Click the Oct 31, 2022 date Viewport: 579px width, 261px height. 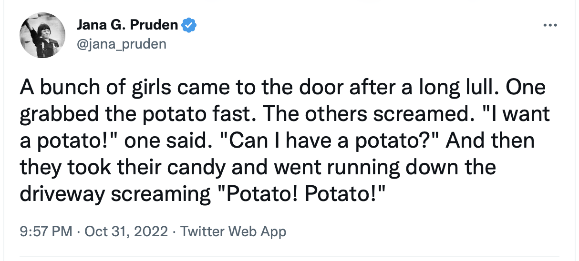click(125, 232)
